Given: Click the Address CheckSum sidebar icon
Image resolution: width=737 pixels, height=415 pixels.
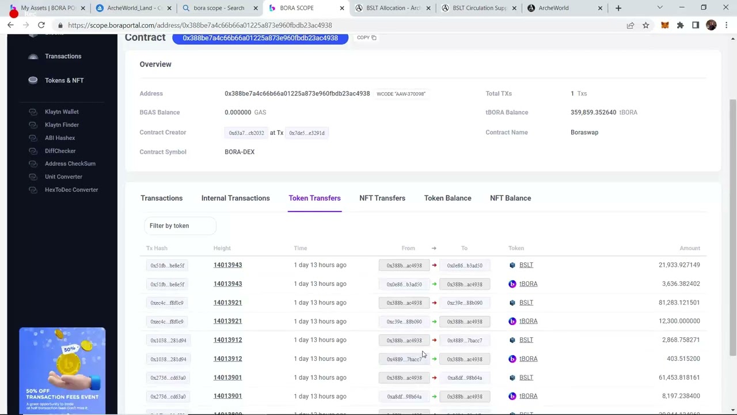Looking at the screenshot, I should point(33,164).
